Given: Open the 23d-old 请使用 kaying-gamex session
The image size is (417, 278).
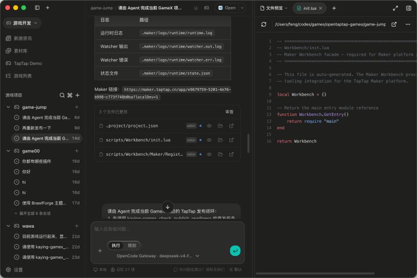Looking at the screenshot, I should (x=47, y=257).
